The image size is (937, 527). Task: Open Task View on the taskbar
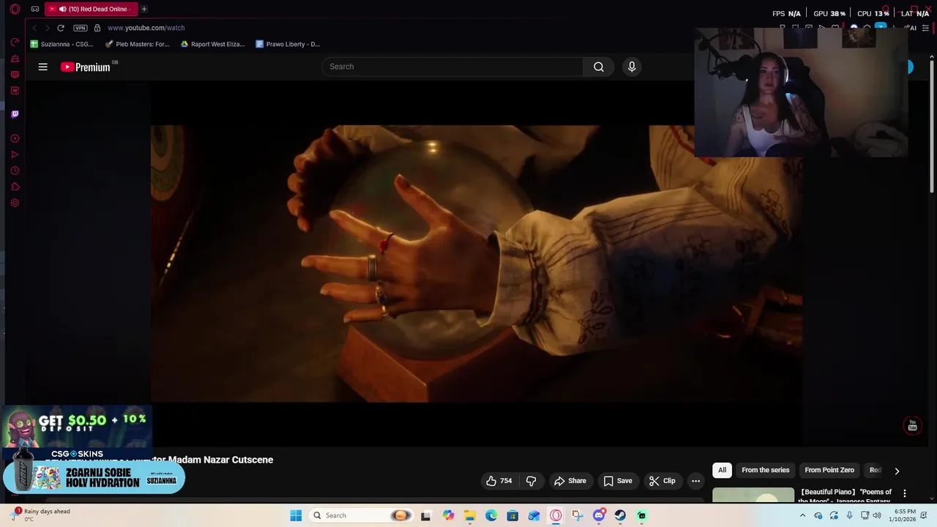click(x=426, y=515)
